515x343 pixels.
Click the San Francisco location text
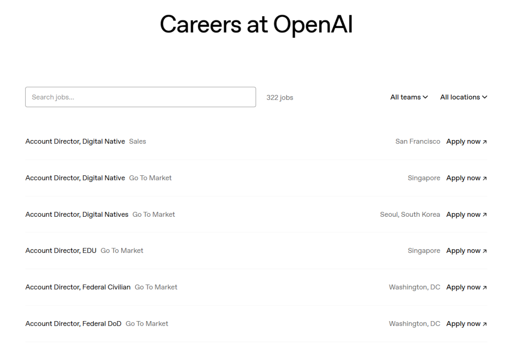click(x=418, y=141)
